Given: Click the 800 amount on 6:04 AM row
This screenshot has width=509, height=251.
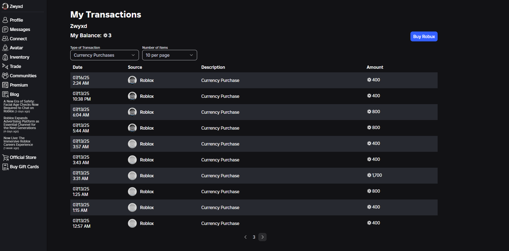Looking at the screenshot, I should click(x=376, y=112).
